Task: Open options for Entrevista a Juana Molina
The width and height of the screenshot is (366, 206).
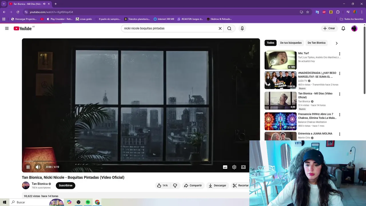Action: (340, 134)
